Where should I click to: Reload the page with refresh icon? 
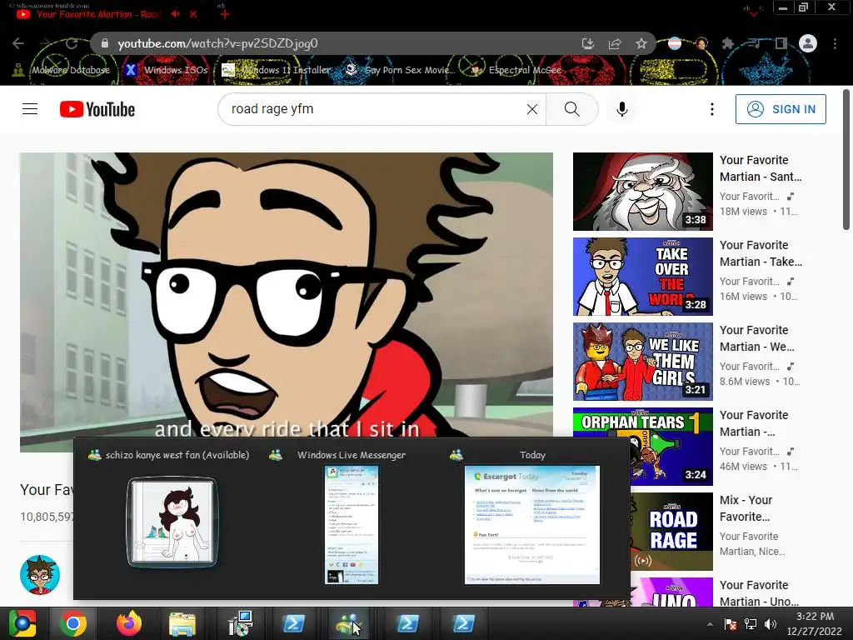(72, 43)
